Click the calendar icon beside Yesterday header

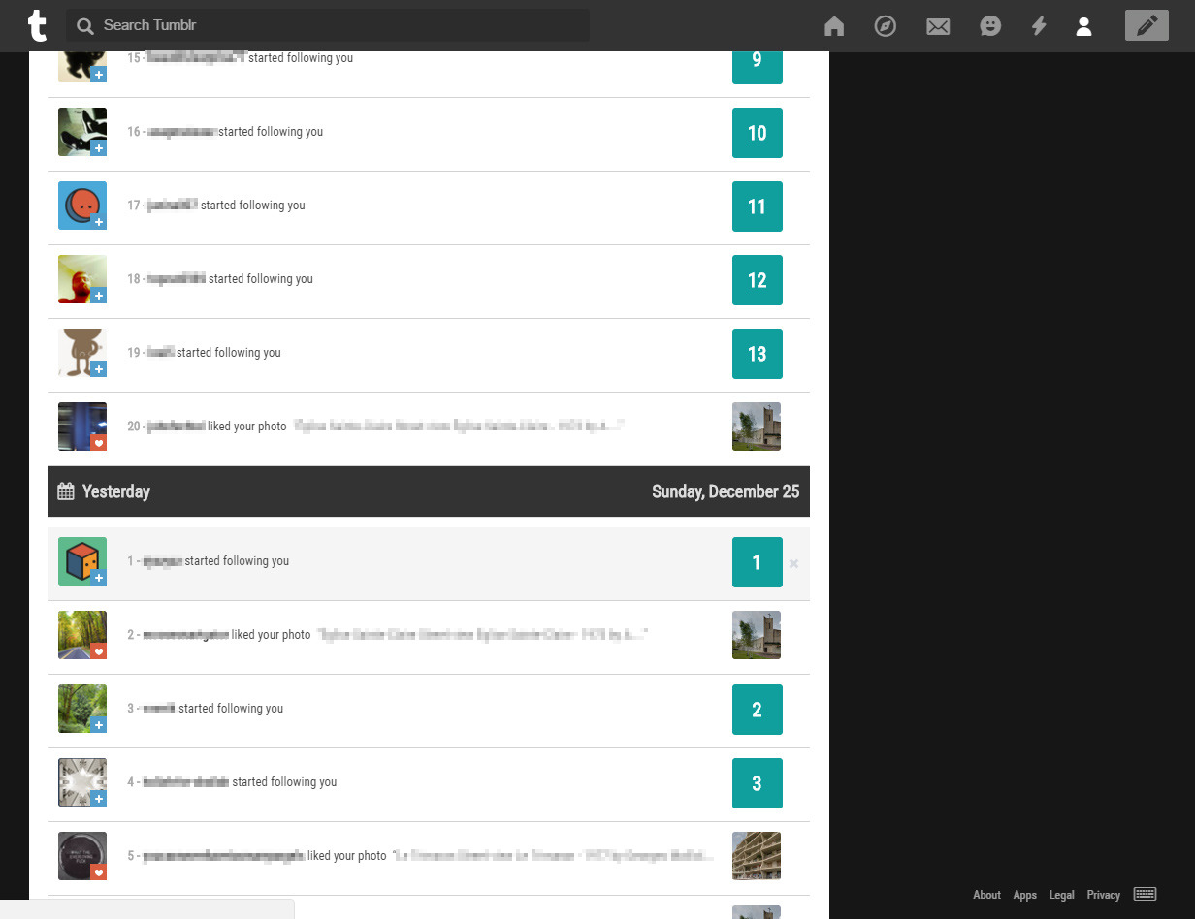click(66, 491)
